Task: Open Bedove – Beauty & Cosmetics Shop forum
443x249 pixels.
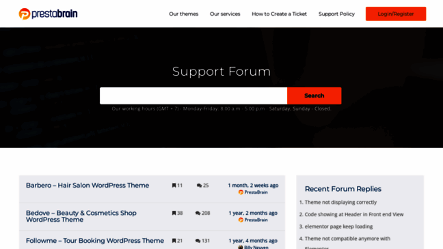Action: [81, 216]
